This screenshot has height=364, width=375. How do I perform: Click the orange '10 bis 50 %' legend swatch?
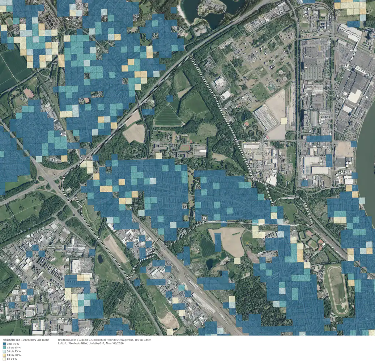4,355
